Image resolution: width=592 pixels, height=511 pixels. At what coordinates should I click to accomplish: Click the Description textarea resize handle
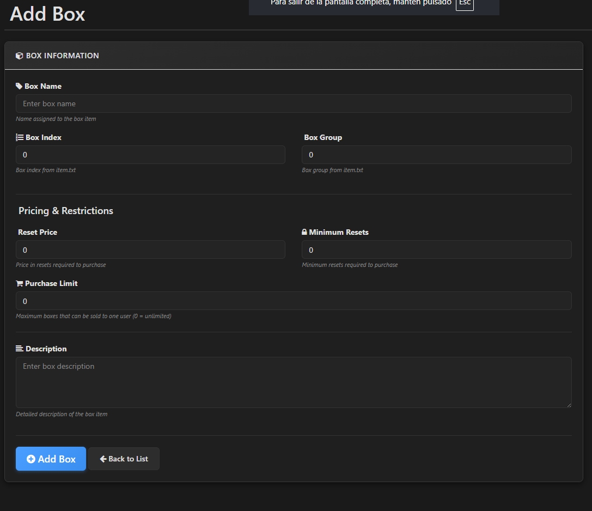coord(569,405)
